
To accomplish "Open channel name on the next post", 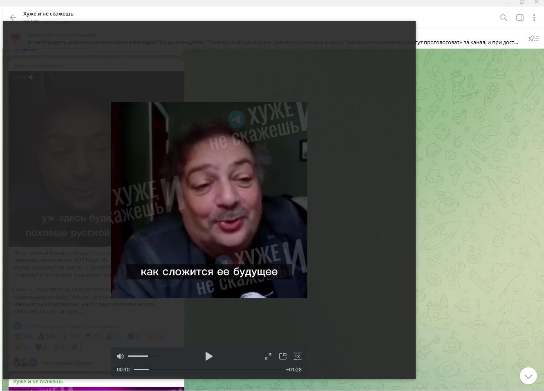I will (x=38, y=382).
